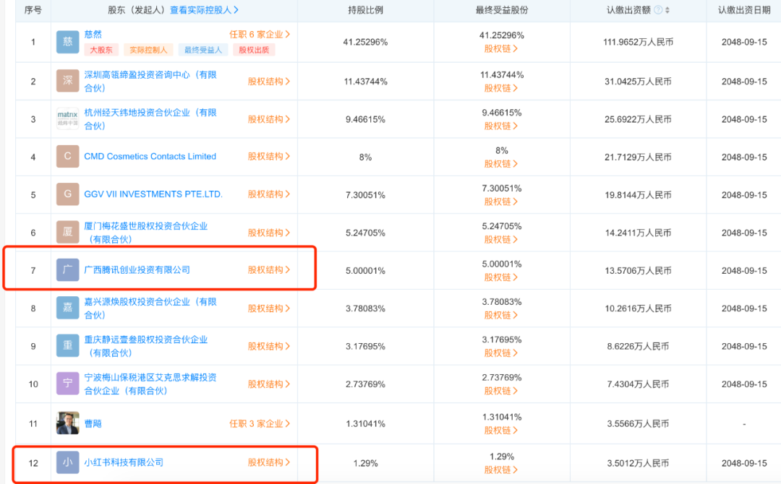Open 股权链 under 9.46615%
The height and width of the screenshot is (484, 781).
[501, 126]
